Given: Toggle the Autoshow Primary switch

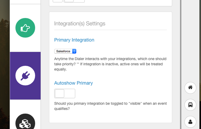Looking at the screenshot, I should pos(65,93).
